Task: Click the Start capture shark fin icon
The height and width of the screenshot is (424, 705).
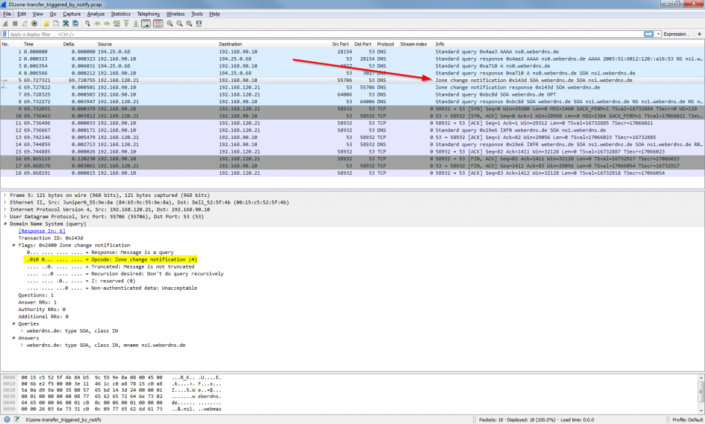Action: pyautogui.click(x=6, y=23)
